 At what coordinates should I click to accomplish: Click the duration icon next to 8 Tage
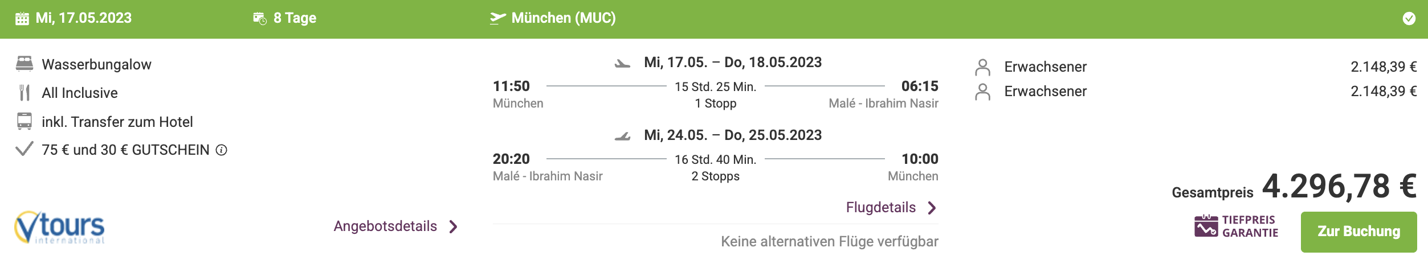[x=260, y=19]
